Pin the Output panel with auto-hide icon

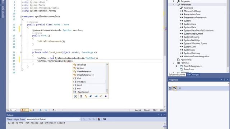pyautogui.click(x=161, y=115)
